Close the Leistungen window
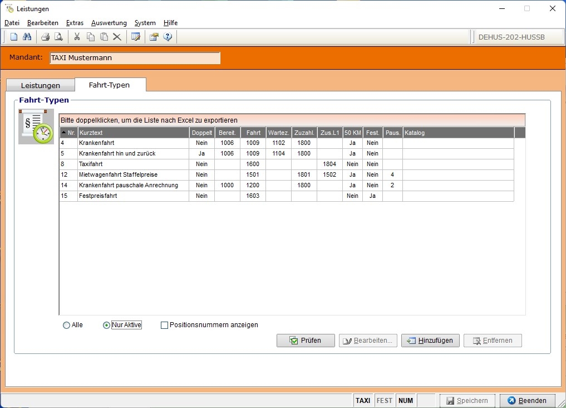The height and width of the screenshot is (408, 566). 553,8
